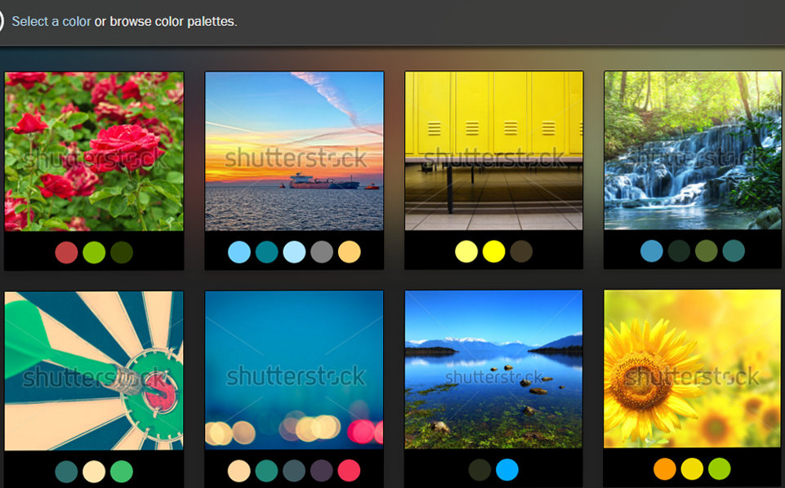This screenshot has height=488, width=785.
Task: Open the dartboard photo thumbnail
Action: tap(94, 370)
